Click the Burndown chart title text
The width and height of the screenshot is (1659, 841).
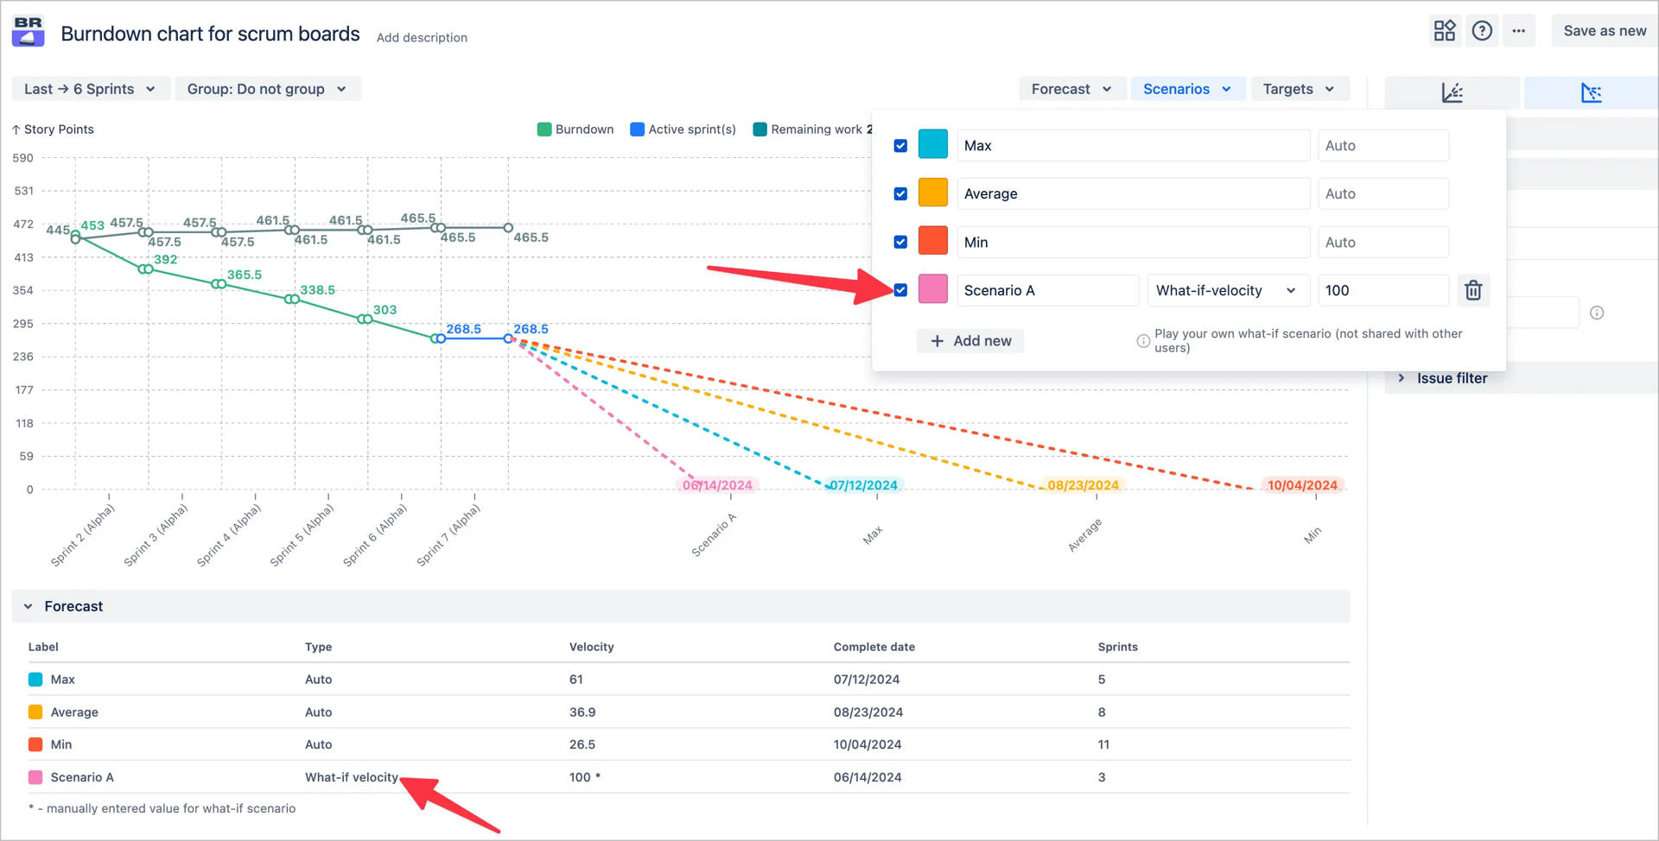pyautogui.click(x=210, y=34)
